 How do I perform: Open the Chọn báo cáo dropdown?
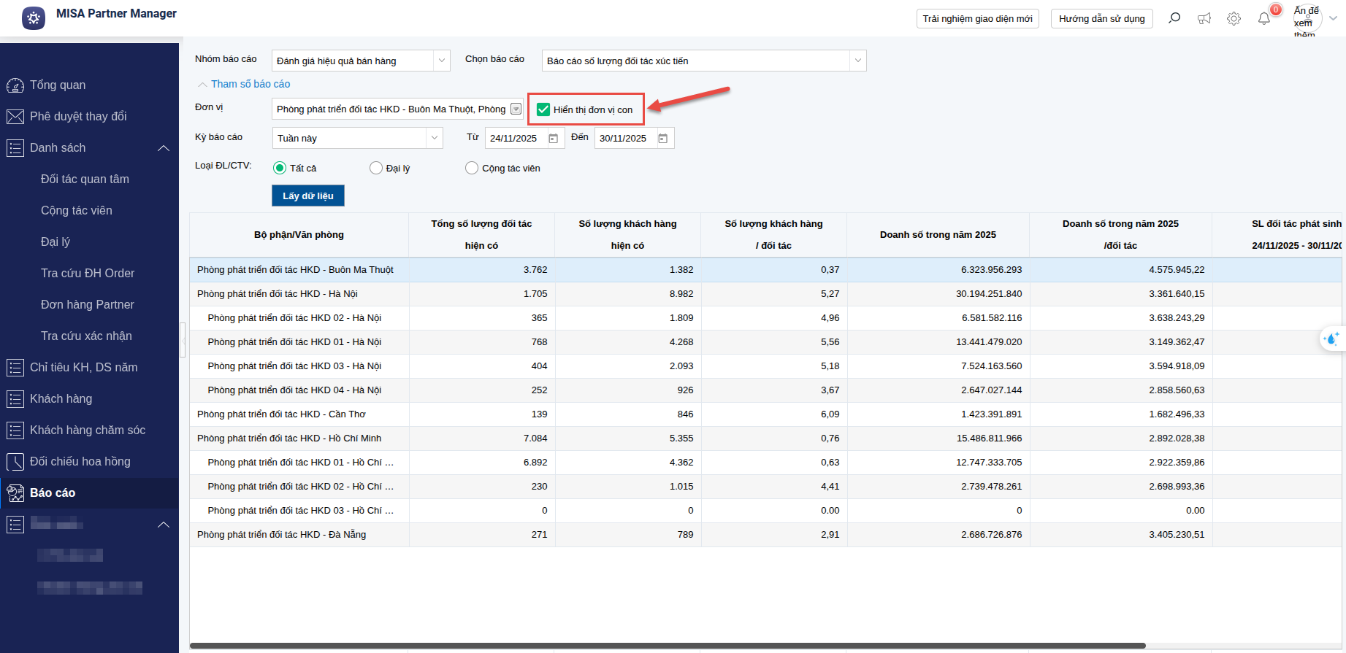click(x=857, y=61)
